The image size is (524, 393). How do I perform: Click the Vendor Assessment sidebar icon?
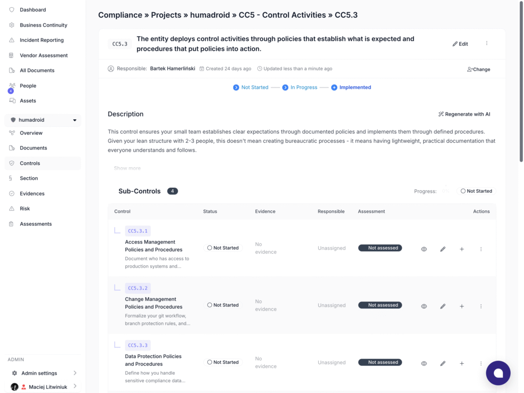tap(12, 55)
